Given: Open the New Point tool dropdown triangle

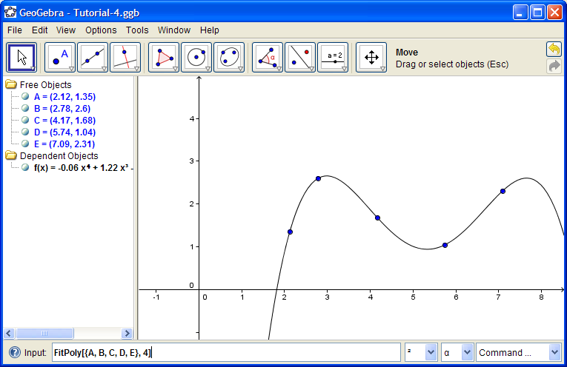Looking at the screenshot, I should tap(71, 69).
